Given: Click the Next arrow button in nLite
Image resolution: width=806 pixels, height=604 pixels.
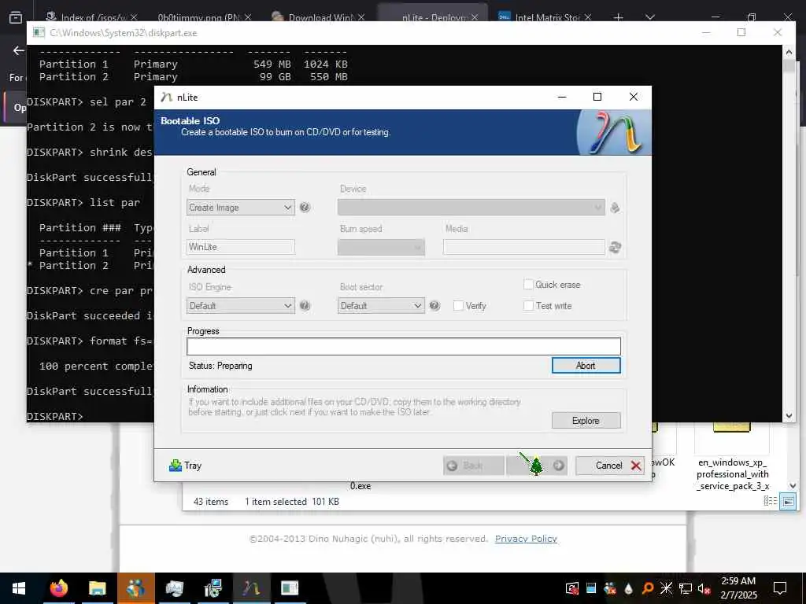Looking at the screenshot, I should [537, 466].
